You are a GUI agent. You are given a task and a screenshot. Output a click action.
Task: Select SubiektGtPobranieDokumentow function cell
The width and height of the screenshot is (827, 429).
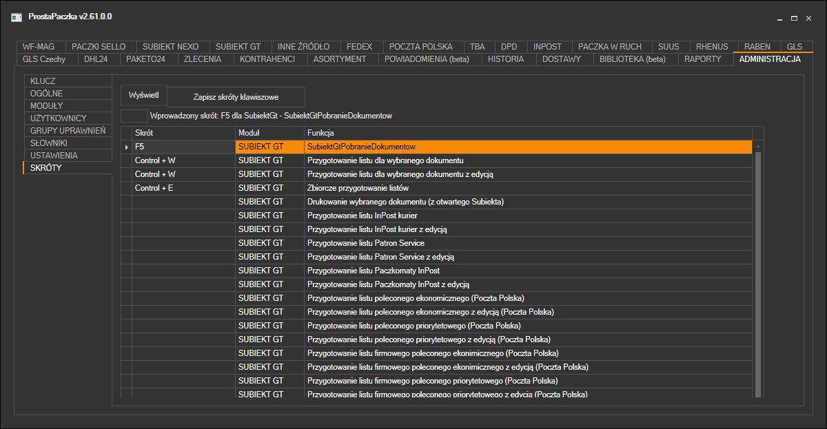click(x=528, y=147)
